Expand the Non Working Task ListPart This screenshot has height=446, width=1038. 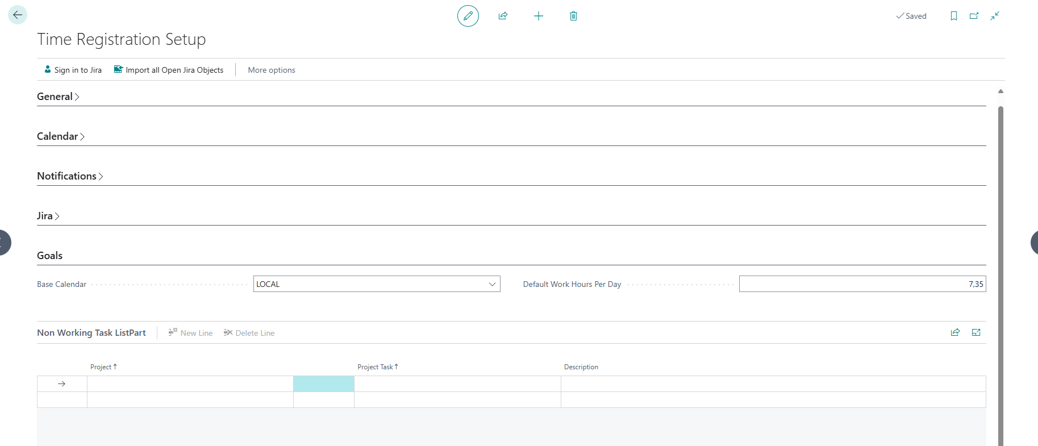(976, 332)
